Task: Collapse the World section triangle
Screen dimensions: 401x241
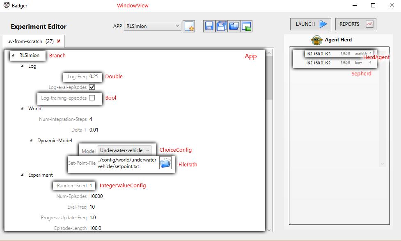Action: [x=22, y=109]
